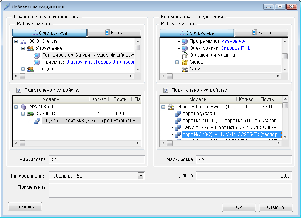Click right Маркировка field with 3-2
301x218 pixels.
point(244,160)
